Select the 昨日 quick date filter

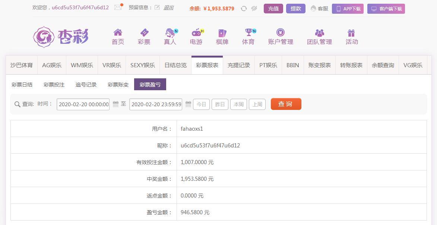[x=220, y=104]
